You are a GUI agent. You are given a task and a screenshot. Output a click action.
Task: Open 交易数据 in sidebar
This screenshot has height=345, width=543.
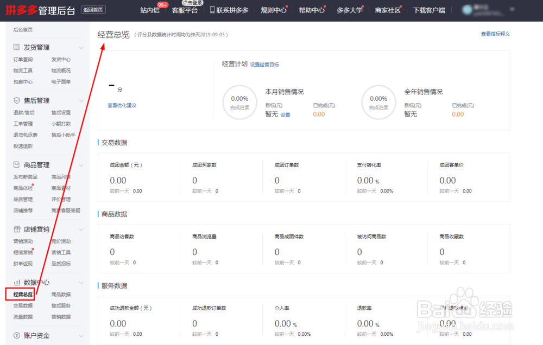click(23, 306)
